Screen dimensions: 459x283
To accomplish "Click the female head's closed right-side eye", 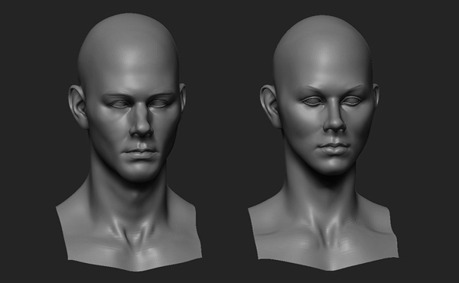I will [x=352, y=101].
